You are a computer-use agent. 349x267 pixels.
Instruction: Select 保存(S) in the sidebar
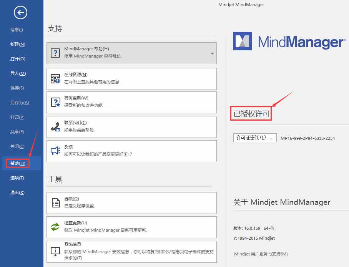17,88
